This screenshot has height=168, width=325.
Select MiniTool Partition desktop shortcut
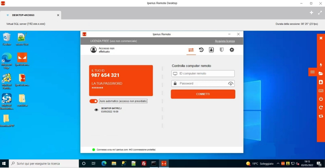point(7,81)
